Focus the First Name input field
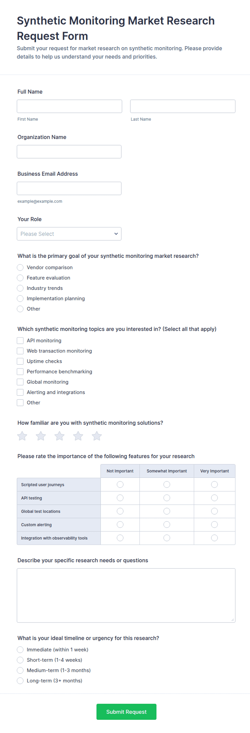This screenshot has height=733, width=250. (x=69, y=106)
